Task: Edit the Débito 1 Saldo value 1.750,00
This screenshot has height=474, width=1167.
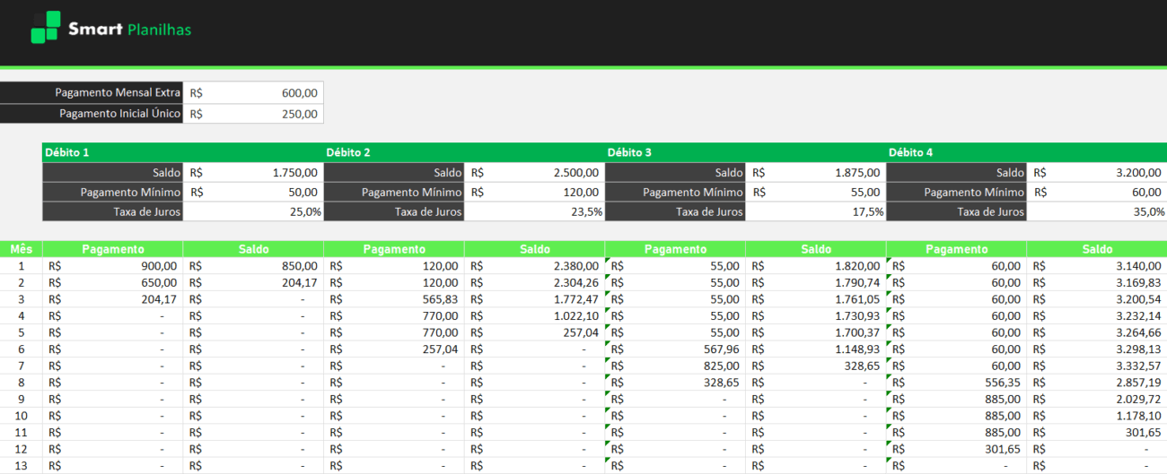Action: (x=253, y=173)
